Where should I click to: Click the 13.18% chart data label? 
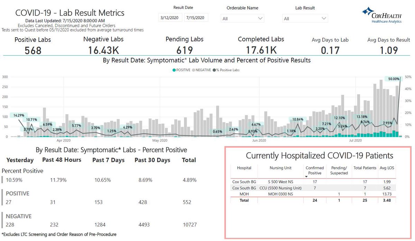(x=362, y=117)
